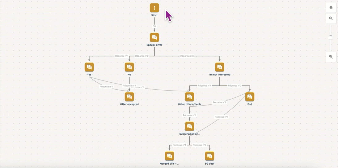The width and height of the screenshot is (338, 168).
Task: Select the 5G deal node
Action: coord(209,156)
